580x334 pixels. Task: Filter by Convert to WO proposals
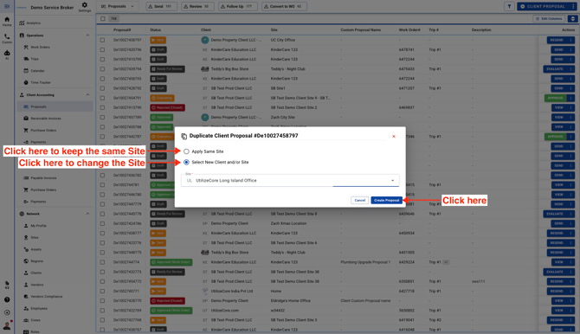pyautogui.click(x=284, y=6)
